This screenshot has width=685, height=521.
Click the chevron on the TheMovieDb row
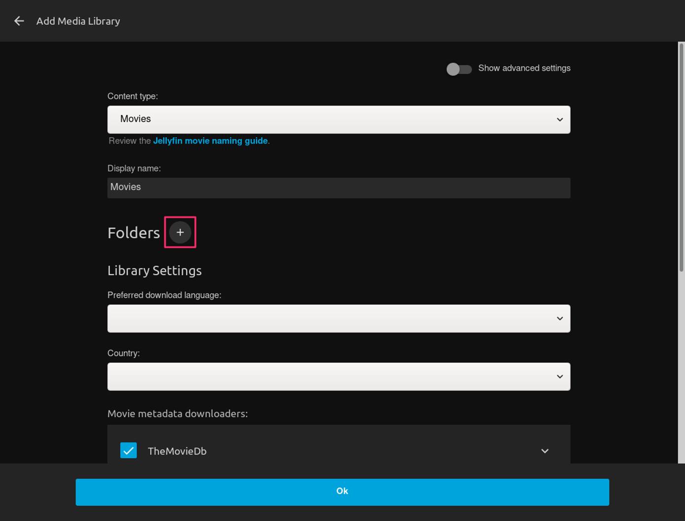click(544, 450)
